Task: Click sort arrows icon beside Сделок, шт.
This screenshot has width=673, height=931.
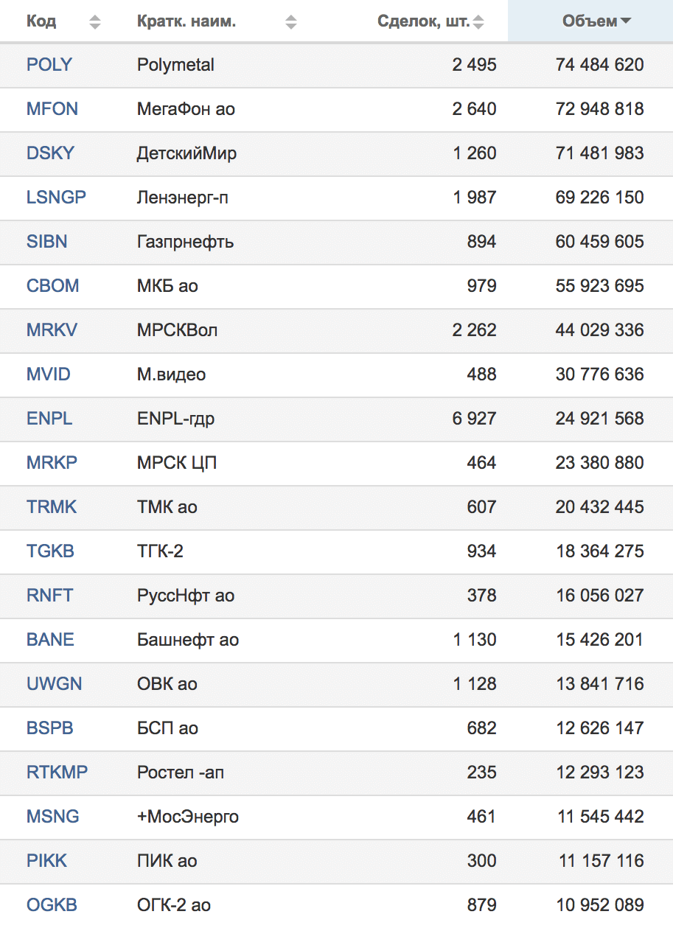Action: [478, 22]
